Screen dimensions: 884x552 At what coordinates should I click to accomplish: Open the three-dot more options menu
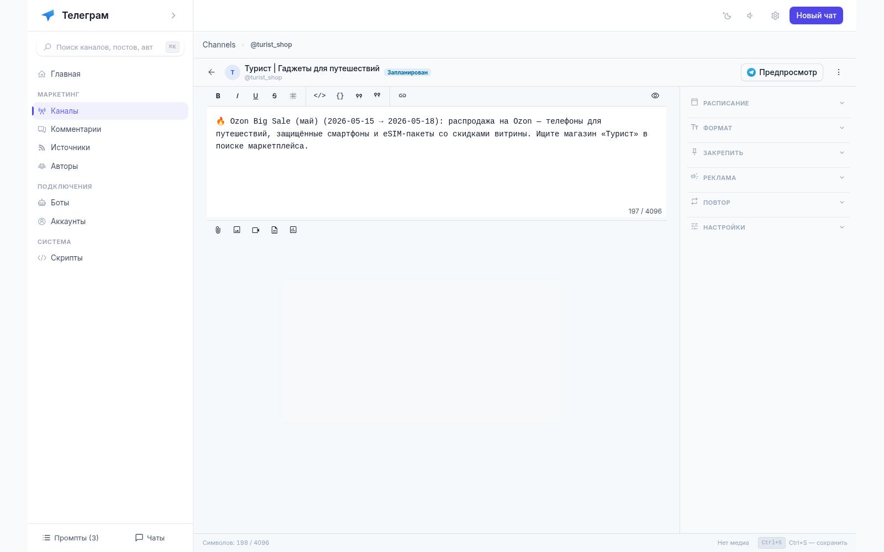click(839, 72)
